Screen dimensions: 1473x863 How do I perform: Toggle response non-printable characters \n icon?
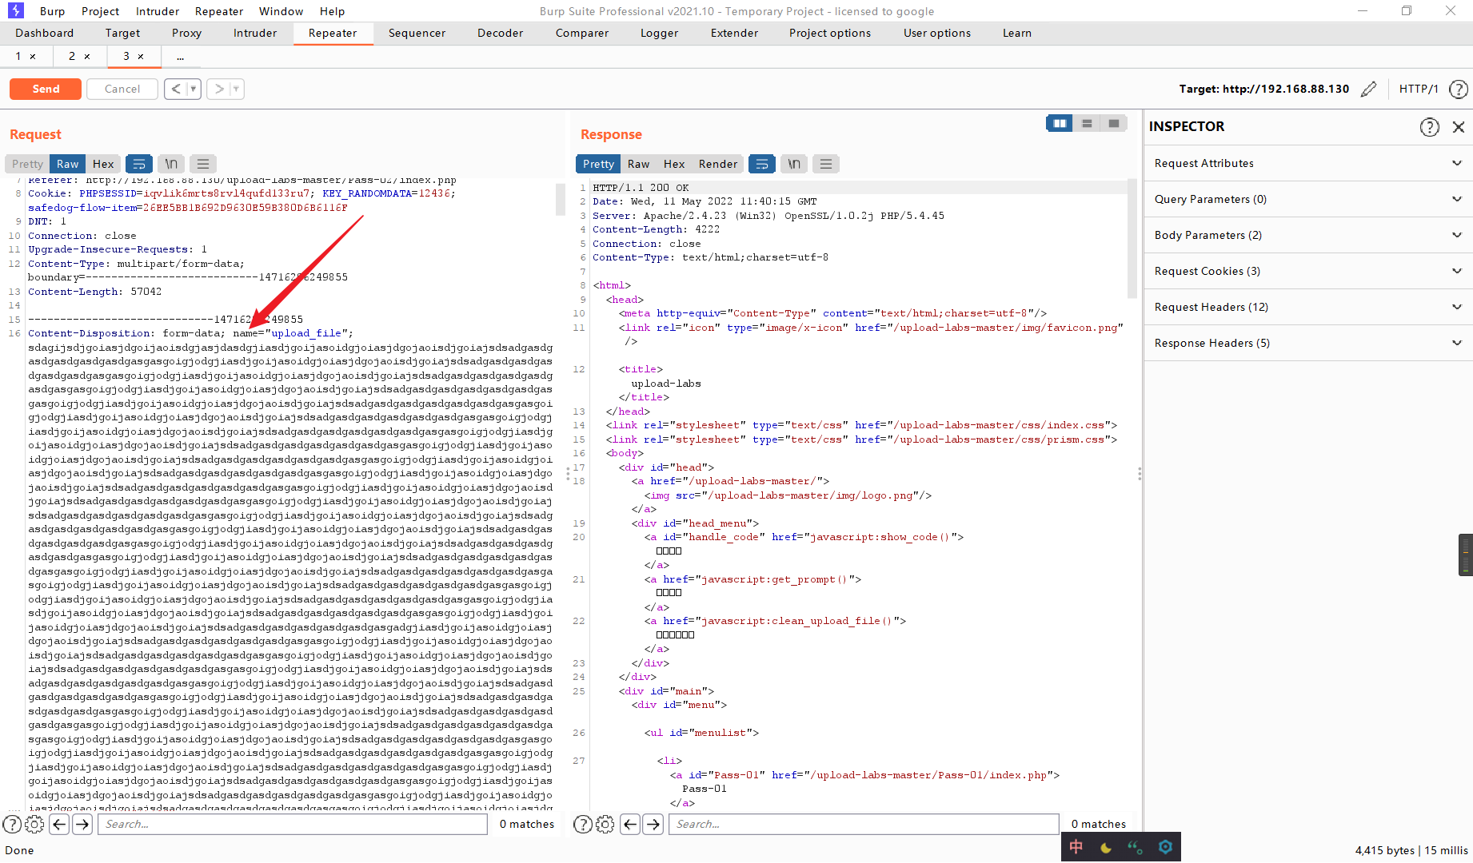(x=794, y=164)
